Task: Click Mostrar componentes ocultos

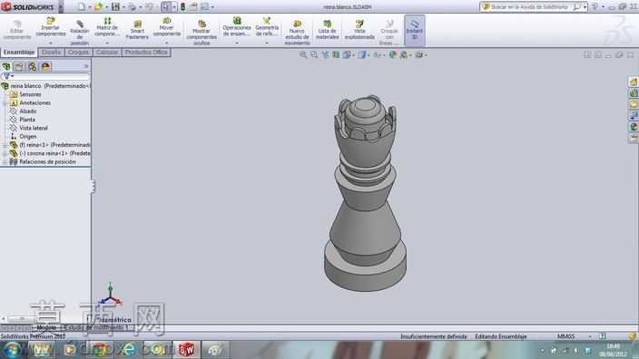Action: pos(202,33)
